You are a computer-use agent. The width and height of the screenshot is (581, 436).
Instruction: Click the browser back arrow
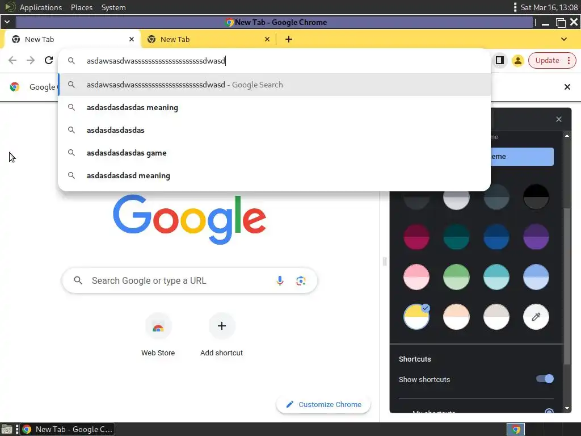pos(12,60)
